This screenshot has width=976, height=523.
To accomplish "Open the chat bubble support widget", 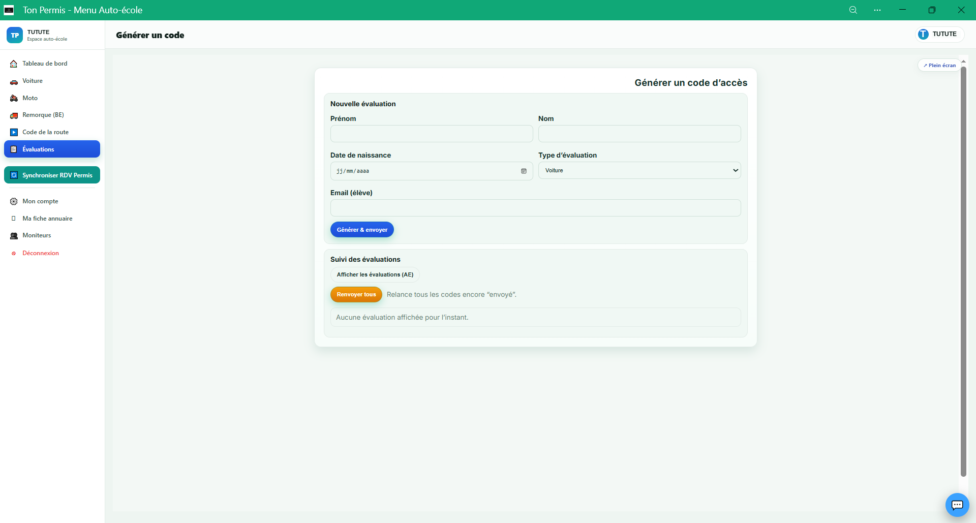I will pyautogui.click(x=957, y=505).
